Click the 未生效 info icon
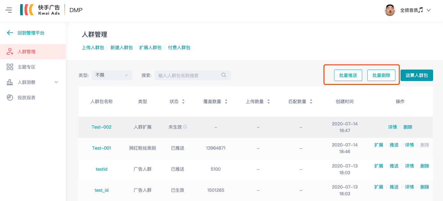Image resolution: width=443 pixels, height=201 pixels. [185, 127]
